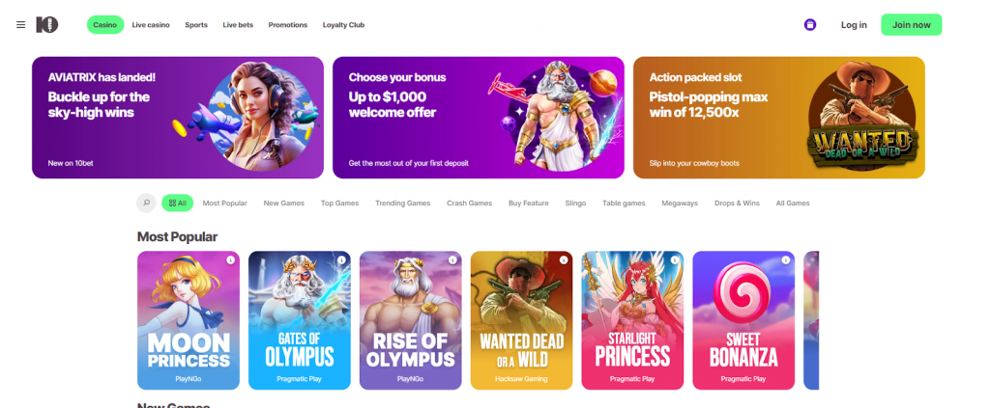Open the Aviatrix promo banner
Screen dimensions: 990x408
click(x=178, y=118)
